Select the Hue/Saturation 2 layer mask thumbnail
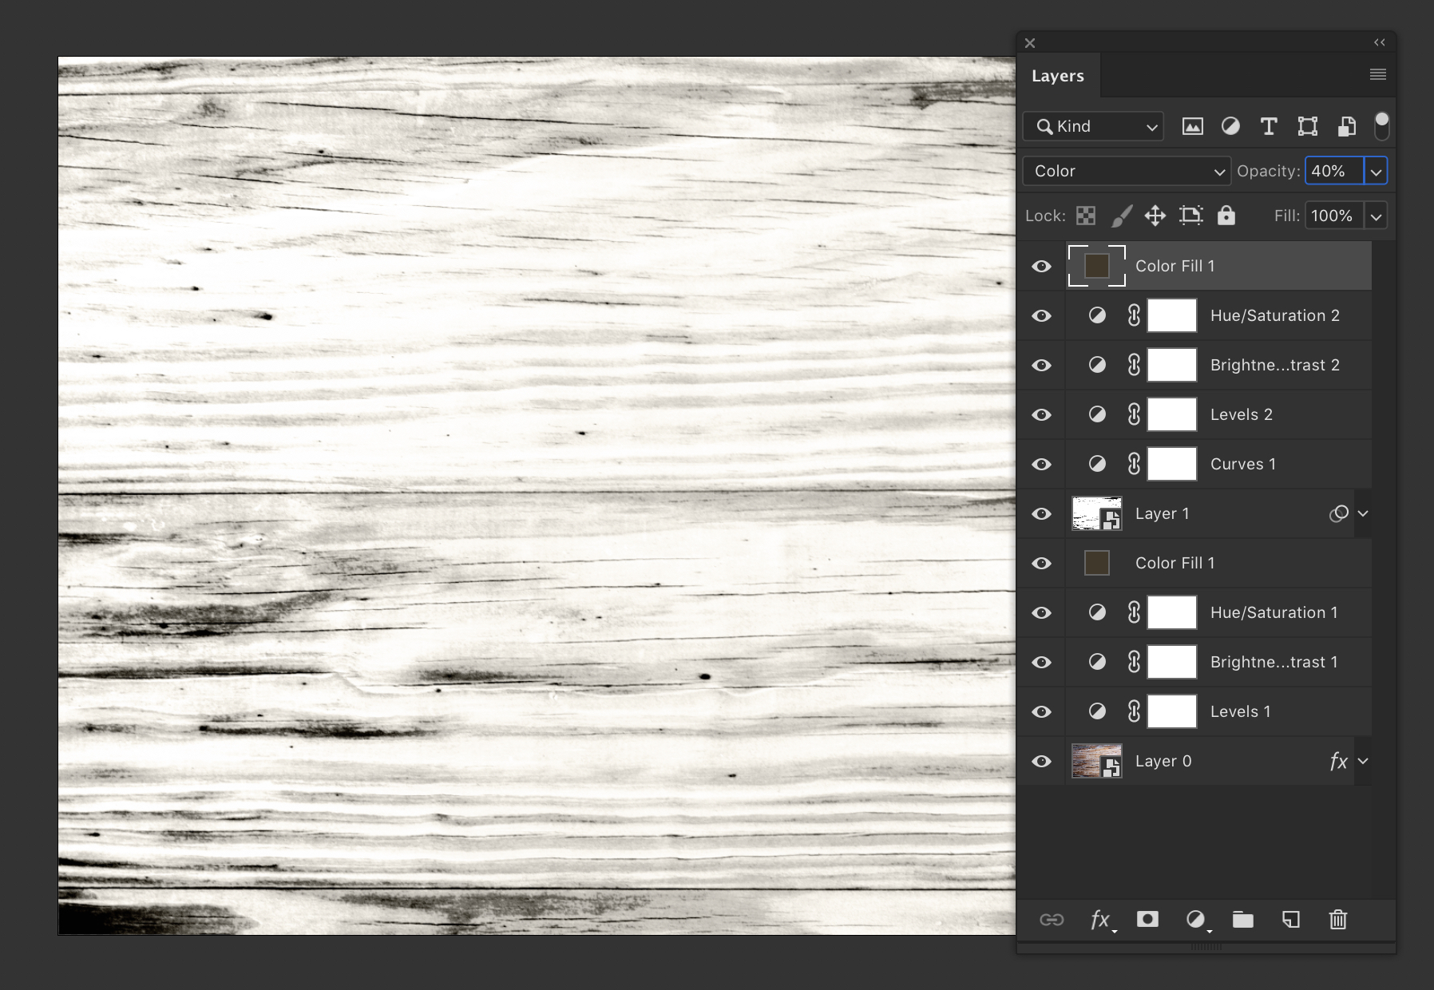1434x990 pixels. (x=1172, y=315)
